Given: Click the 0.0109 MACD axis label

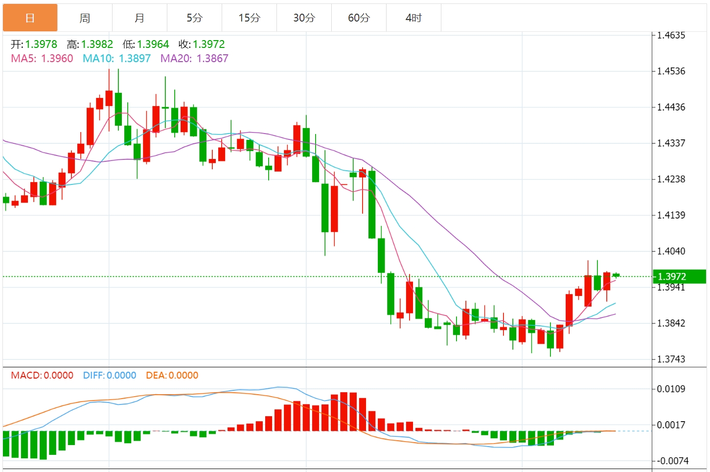Looking at the screenshot, I should tap(671, 389).
